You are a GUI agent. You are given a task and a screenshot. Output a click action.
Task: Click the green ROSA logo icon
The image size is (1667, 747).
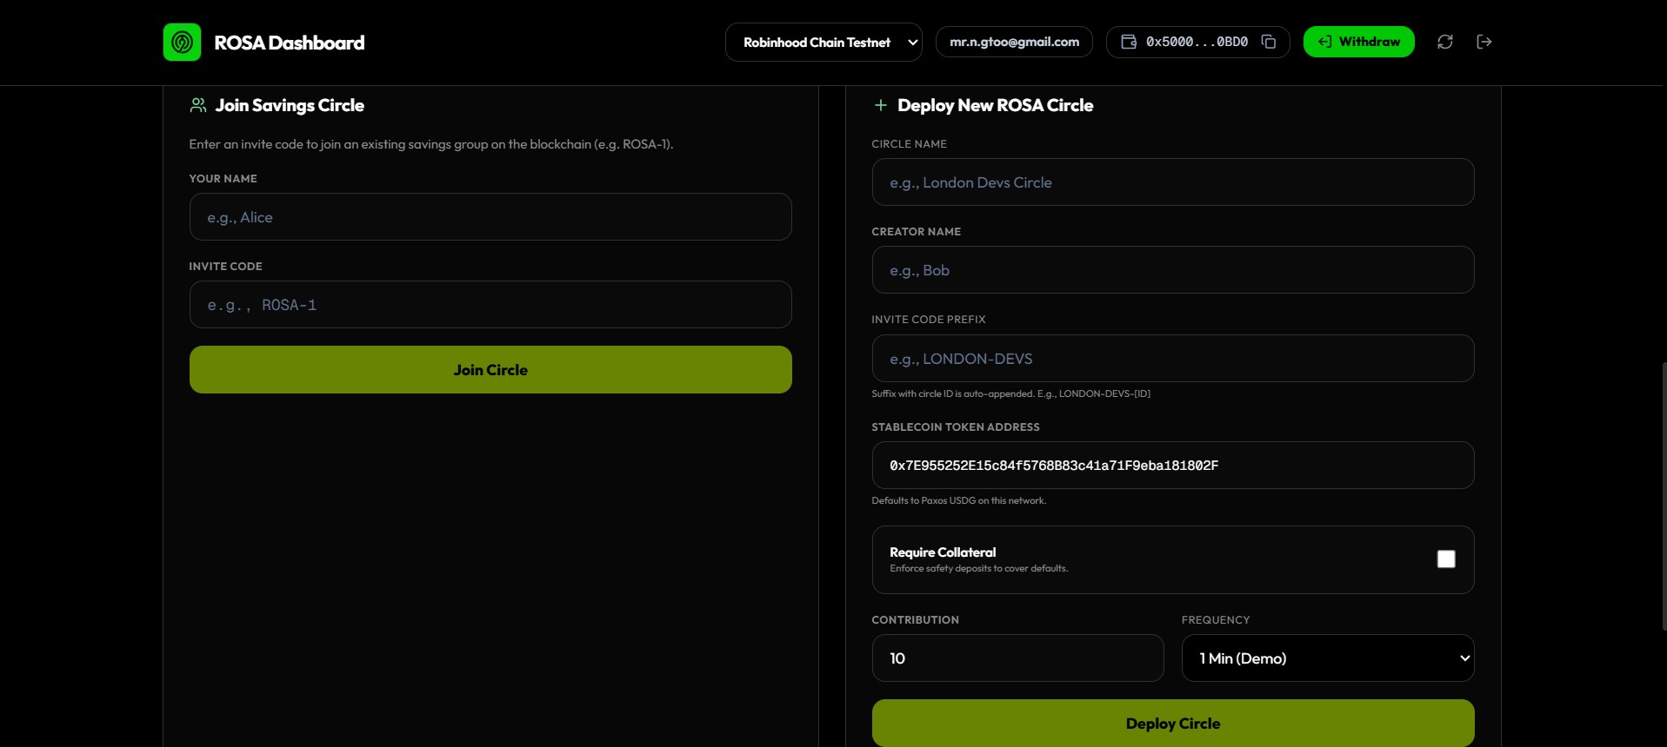tap(182, 42)
